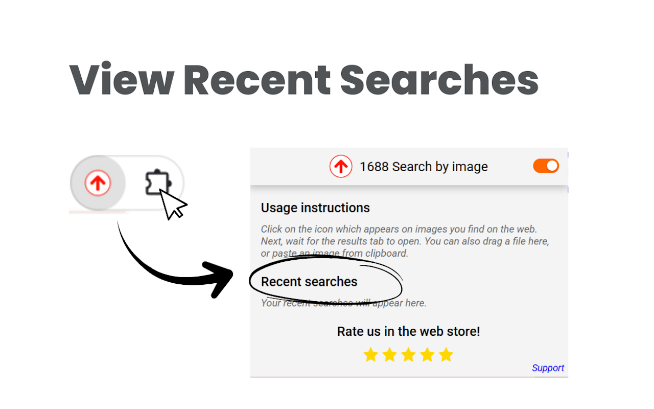The image size is (654, 409).
Task: Click the red arrow logo in popup header
Action: click(x=341, y=167)
